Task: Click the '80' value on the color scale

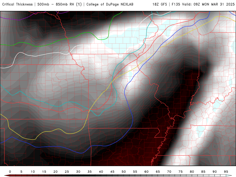Action: tap(192, 172)
